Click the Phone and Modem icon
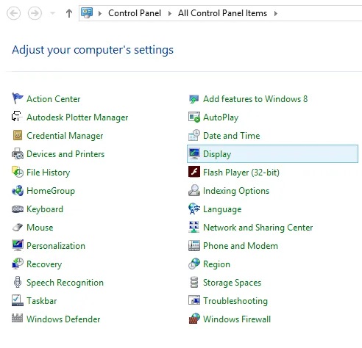This screenshot has height=348, width=362. 194,245
